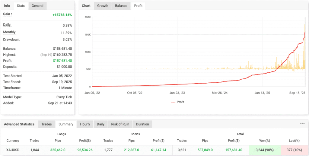Click the Chart tab

point(86,6)
